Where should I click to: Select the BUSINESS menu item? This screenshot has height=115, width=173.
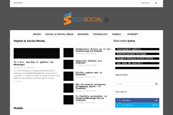tap(83, 34)
